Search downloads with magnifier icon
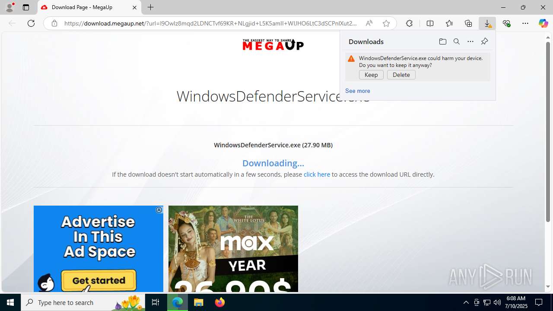Screen dimensions: 553x311 (x=456, y=41)
